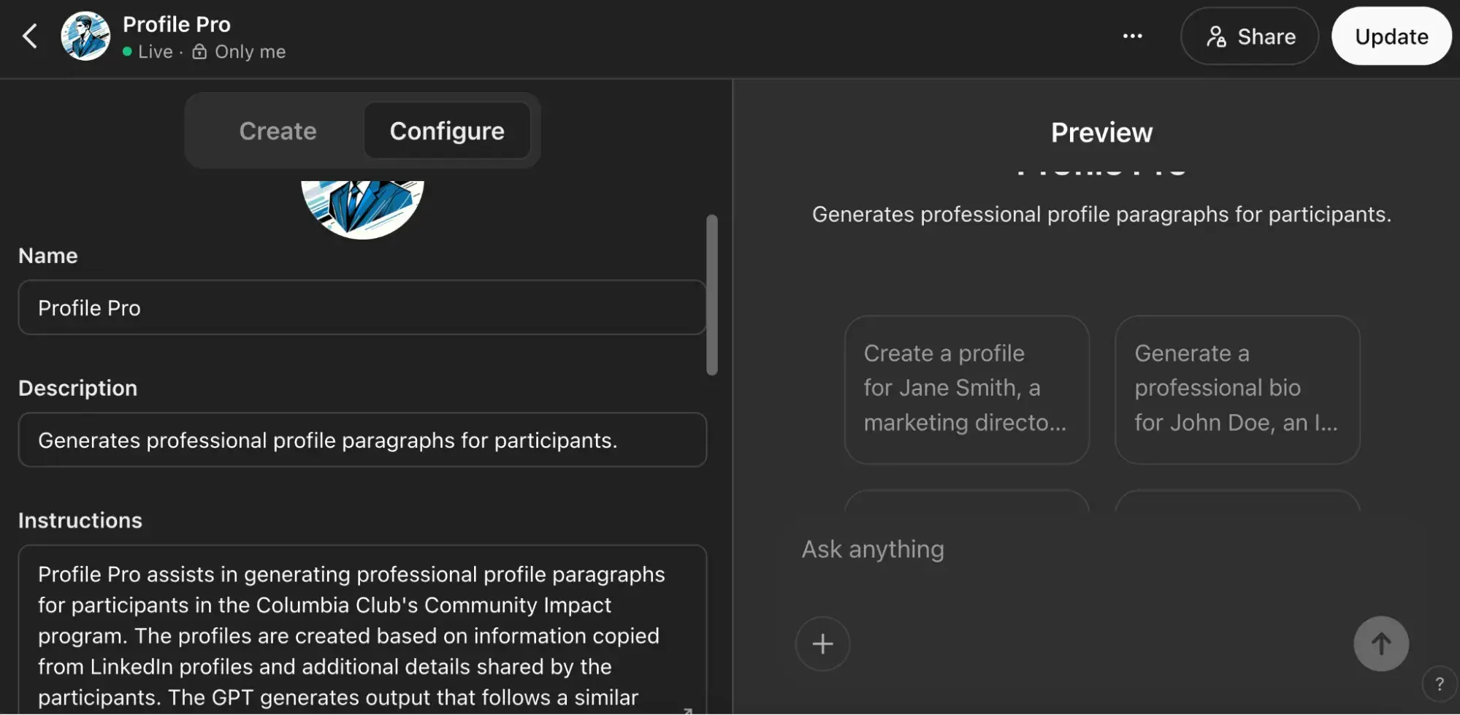Click the Configure panel scrollbar
Image resolution: width=1460 pixels, height=715 pixels.
712,295
